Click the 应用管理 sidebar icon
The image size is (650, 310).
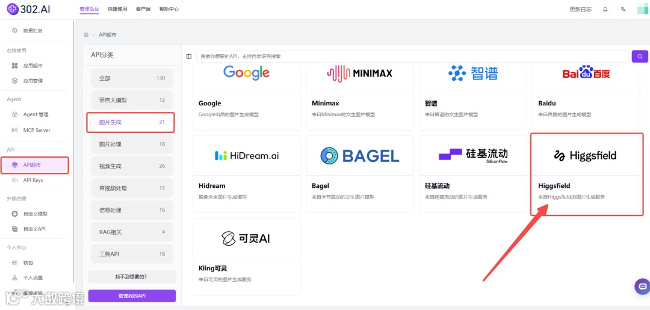(x=15, y=81)
